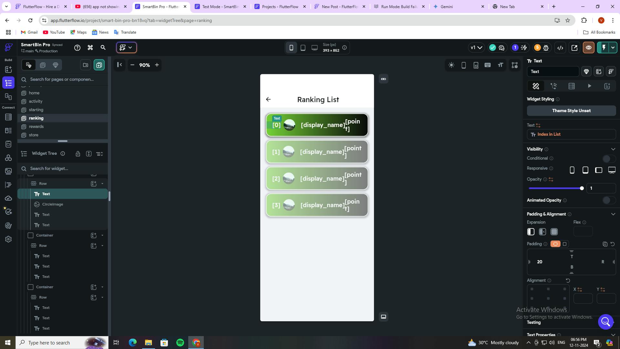Viewport: 620px width, 349px height.
Task: Toggle Conditional visibility switch
Action: (609, 159)
